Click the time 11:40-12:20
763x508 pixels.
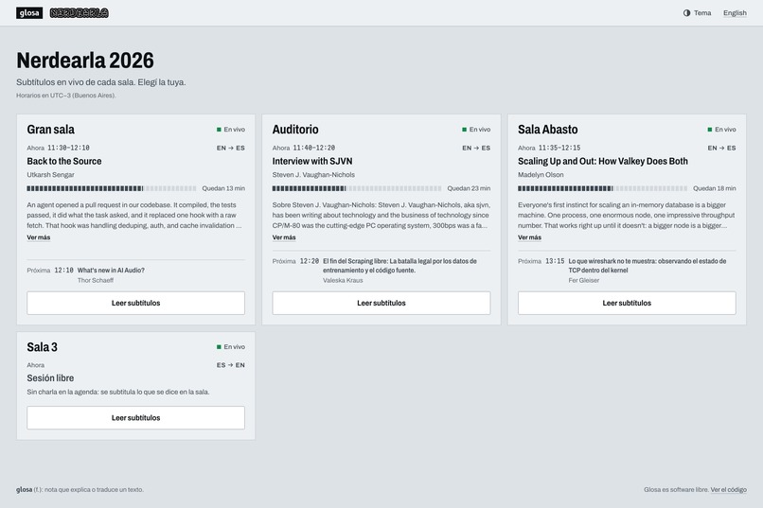(314, 148)
